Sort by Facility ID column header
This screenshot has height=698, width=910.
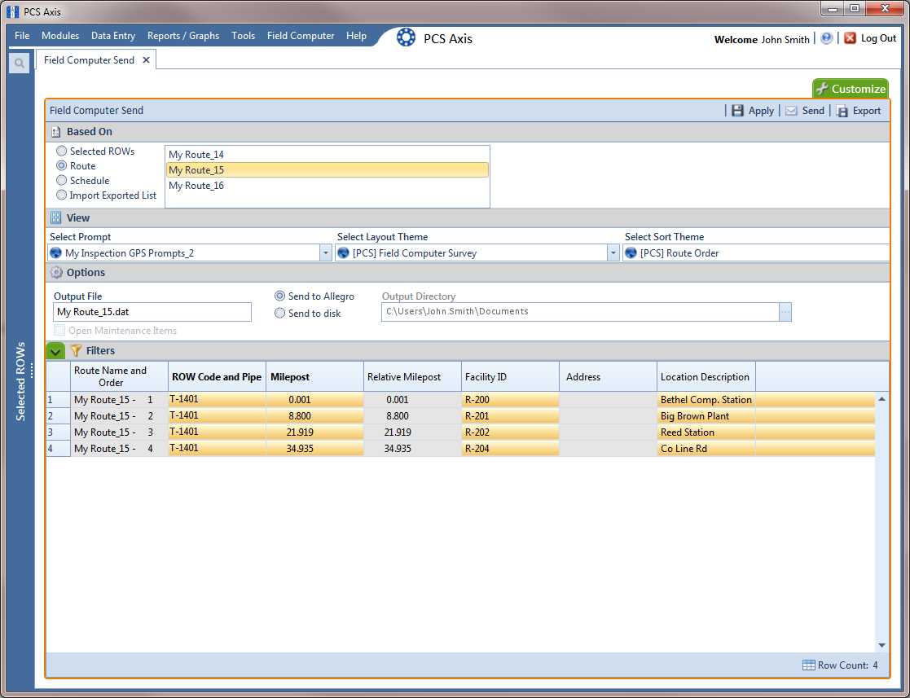click(510, 376)
